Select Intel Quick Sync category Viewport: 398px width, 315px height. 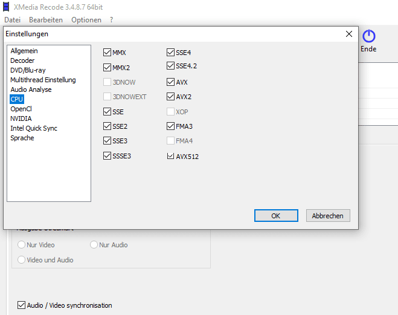pyautogui.click(x=34, y=128)
